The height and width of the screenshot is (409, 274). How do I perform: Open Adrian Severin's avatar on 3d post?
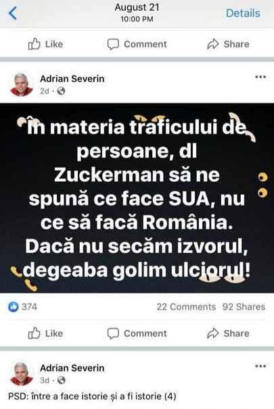[x=22, y=374]
